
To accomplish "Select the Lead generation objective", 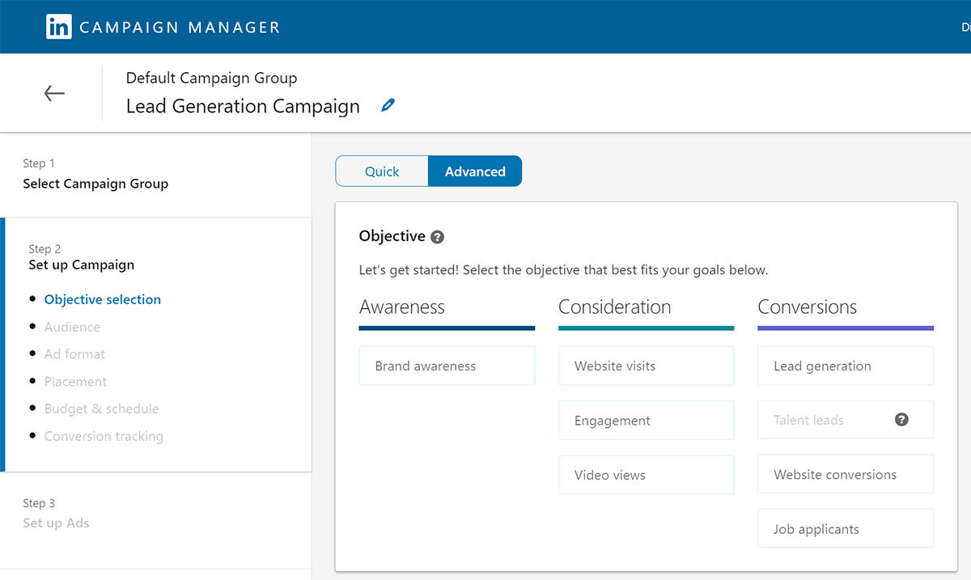I will tap(845, 366).
